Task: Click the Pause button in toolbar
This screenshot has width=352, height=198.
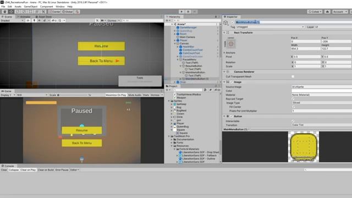Action: 188,12
